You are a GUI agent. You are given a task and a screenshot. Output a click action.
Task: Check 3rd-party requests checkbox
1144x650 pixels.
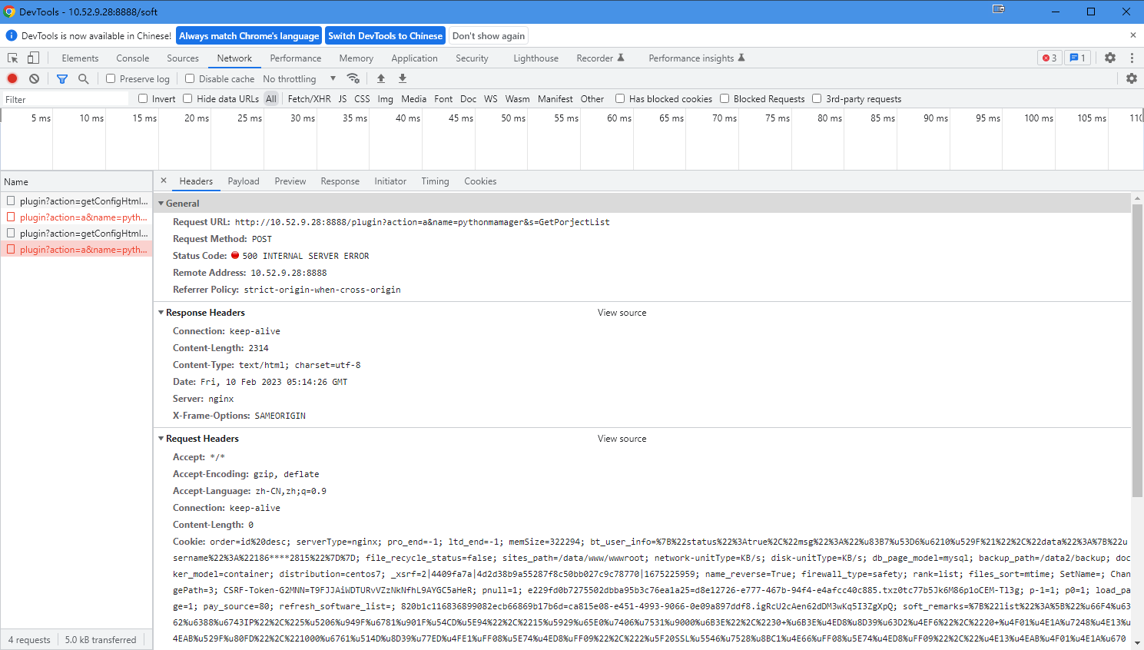pos(817,98)
